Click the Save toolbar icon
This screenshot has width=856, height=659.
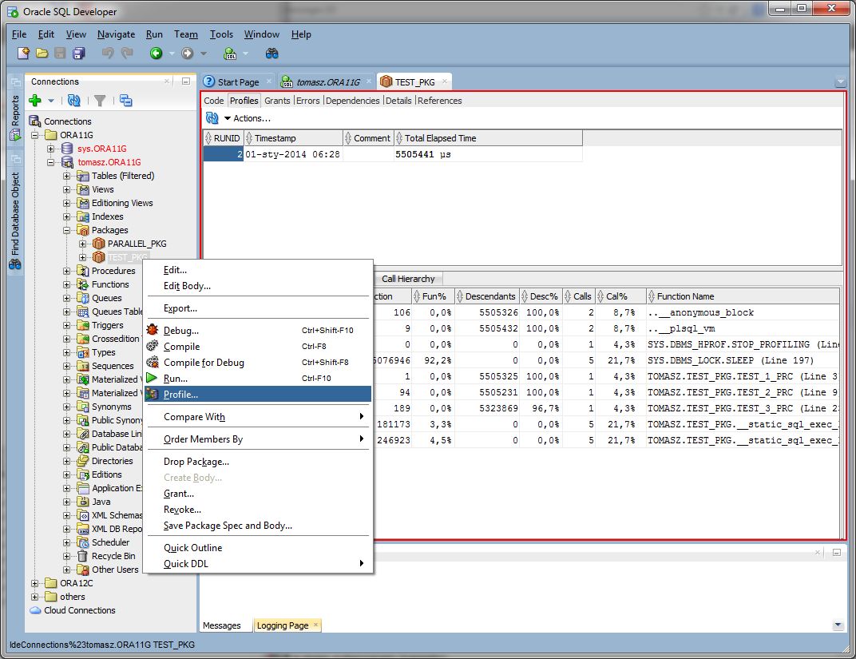[60, 53]
